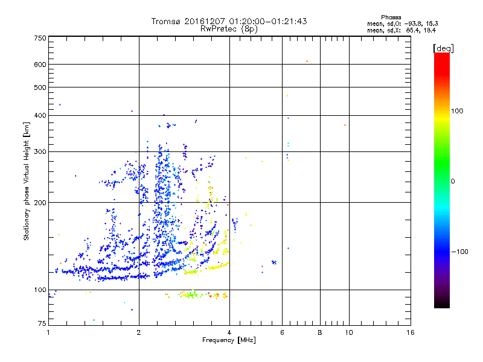Click the y-axis tick label '500'
Image resolution: width=483 pixels, height=362 pixels.
[x=40, y=87]
